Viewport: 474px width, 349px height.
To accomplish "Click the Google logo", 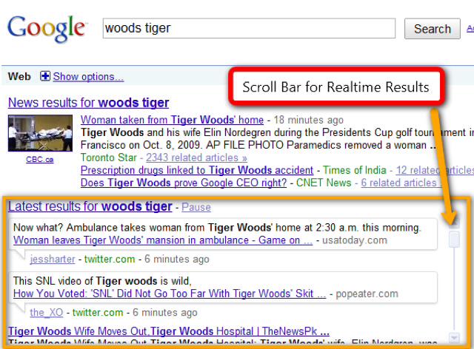I will [47, 29].
